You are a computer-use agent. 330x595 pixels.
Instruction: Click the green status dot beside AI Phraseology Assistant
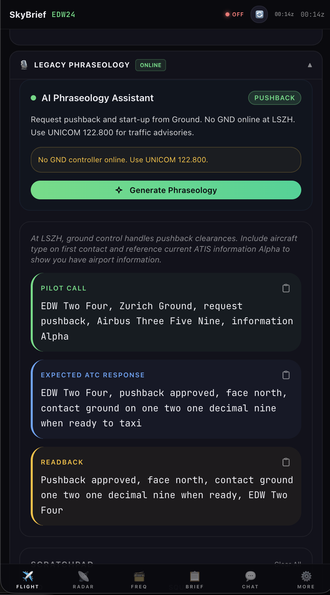pos(33,98)
